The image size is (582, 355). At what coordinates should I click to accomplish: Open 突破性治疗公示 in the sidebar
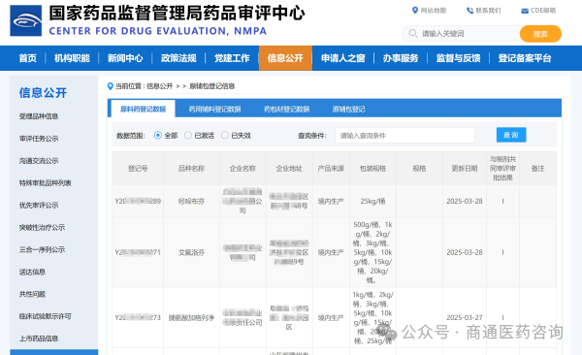click(x=42, y=227)
